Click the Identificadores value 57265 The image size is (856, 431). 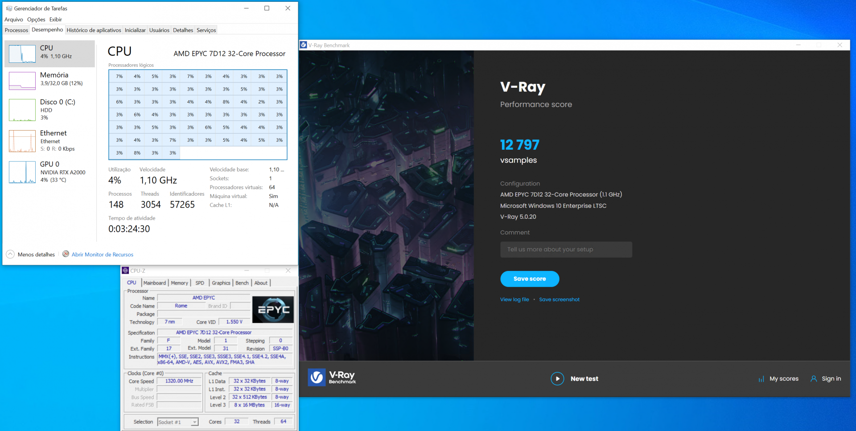[x=182, y=205]
